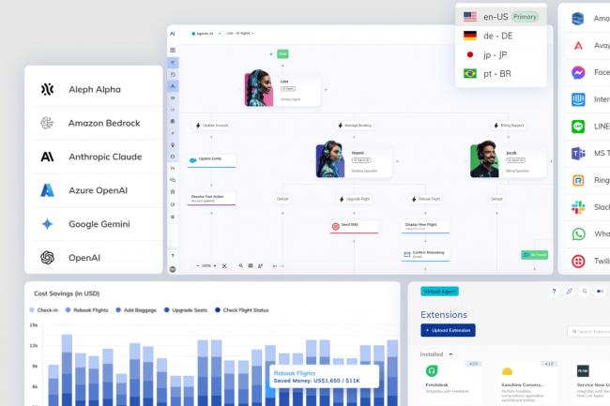Click the Upgrade Flight intent node
Screen dimensions: 610x406
tap(355, 199)
